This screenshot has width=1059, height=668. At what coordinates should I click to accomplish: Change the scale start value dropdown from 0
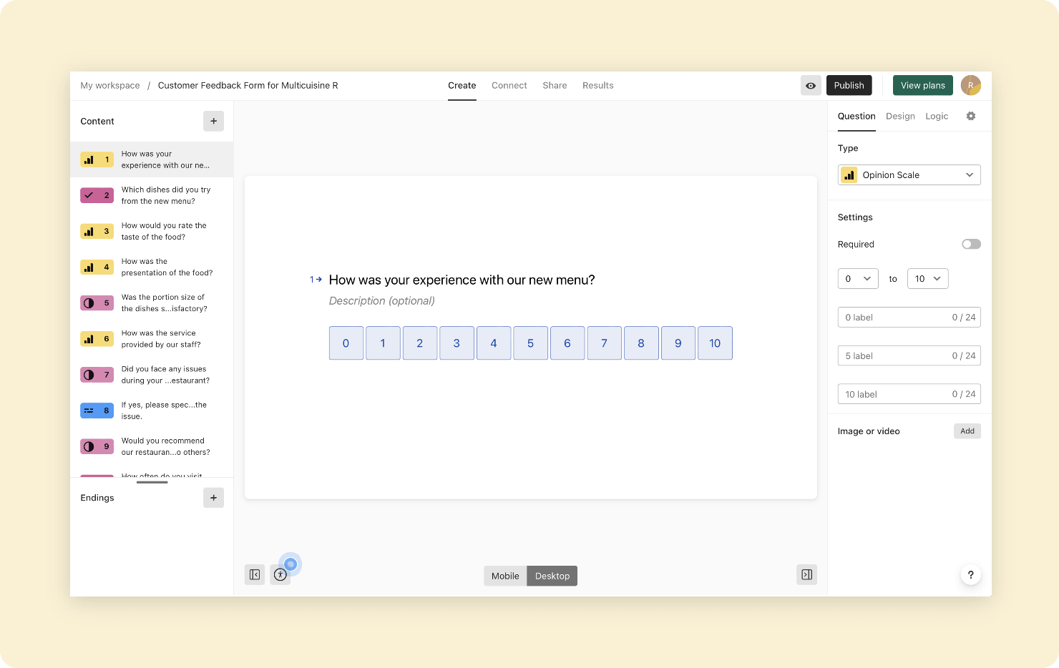858,278
